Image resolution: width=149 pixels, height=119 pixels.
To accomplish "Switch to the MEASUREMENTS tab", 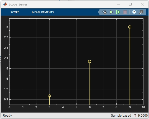I will coord(43,12).
